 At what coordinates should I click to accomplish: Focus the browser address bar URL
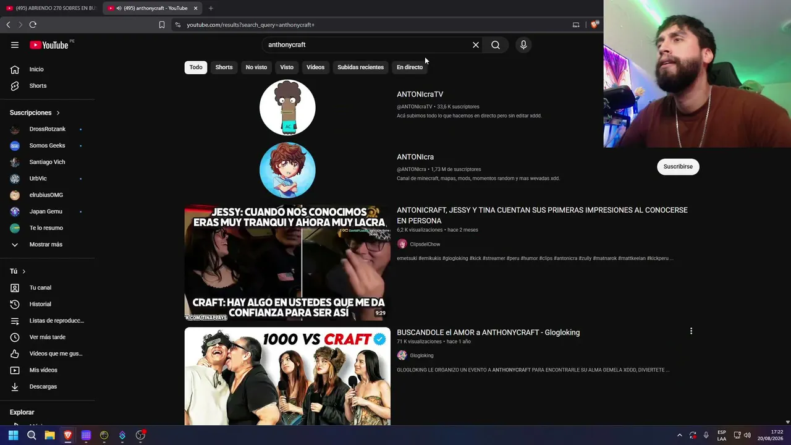tap(250, 25)
